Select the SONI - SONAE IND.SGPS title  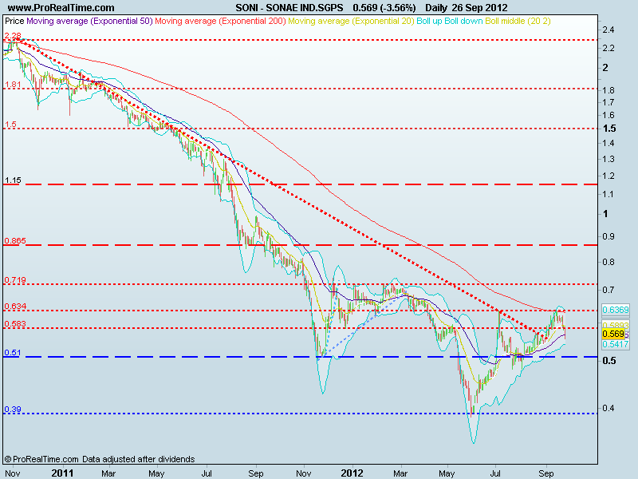tap(289, 8)
